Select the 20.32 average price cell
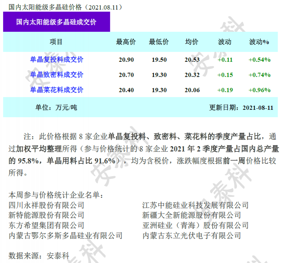The width and height of the screenshot is (282, 263). [192, 75]
